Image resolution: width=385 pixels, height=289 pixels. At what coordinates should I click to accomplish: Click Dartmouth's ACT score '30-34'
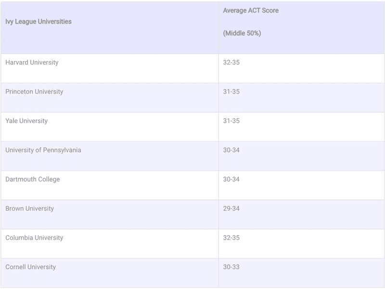(x=231, y=179)
